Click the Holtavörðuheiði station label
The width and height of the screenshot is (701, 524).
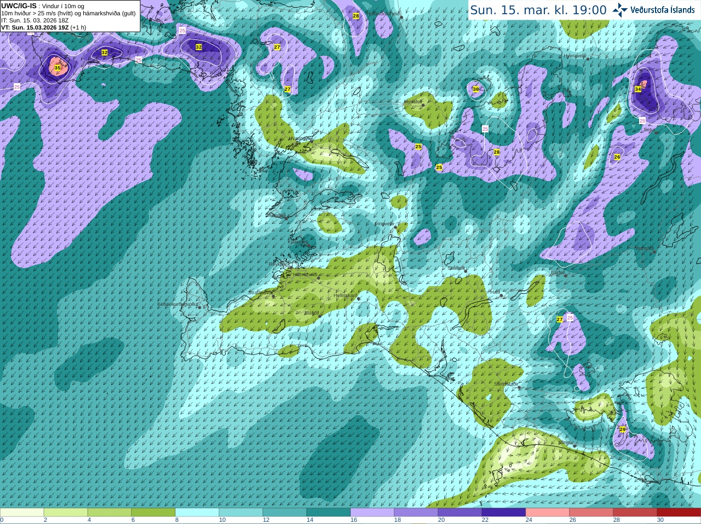click(383, 14)
